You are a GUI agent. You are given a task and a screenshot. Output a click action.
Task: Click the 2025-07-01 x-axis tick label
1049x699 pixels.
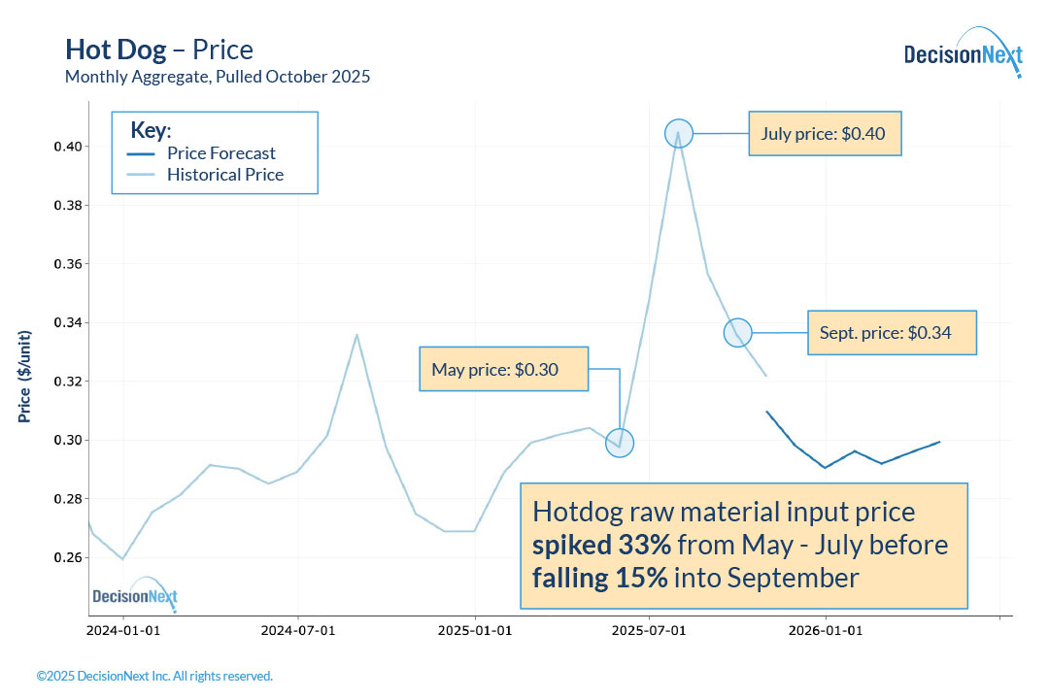[x=650, y=630]
